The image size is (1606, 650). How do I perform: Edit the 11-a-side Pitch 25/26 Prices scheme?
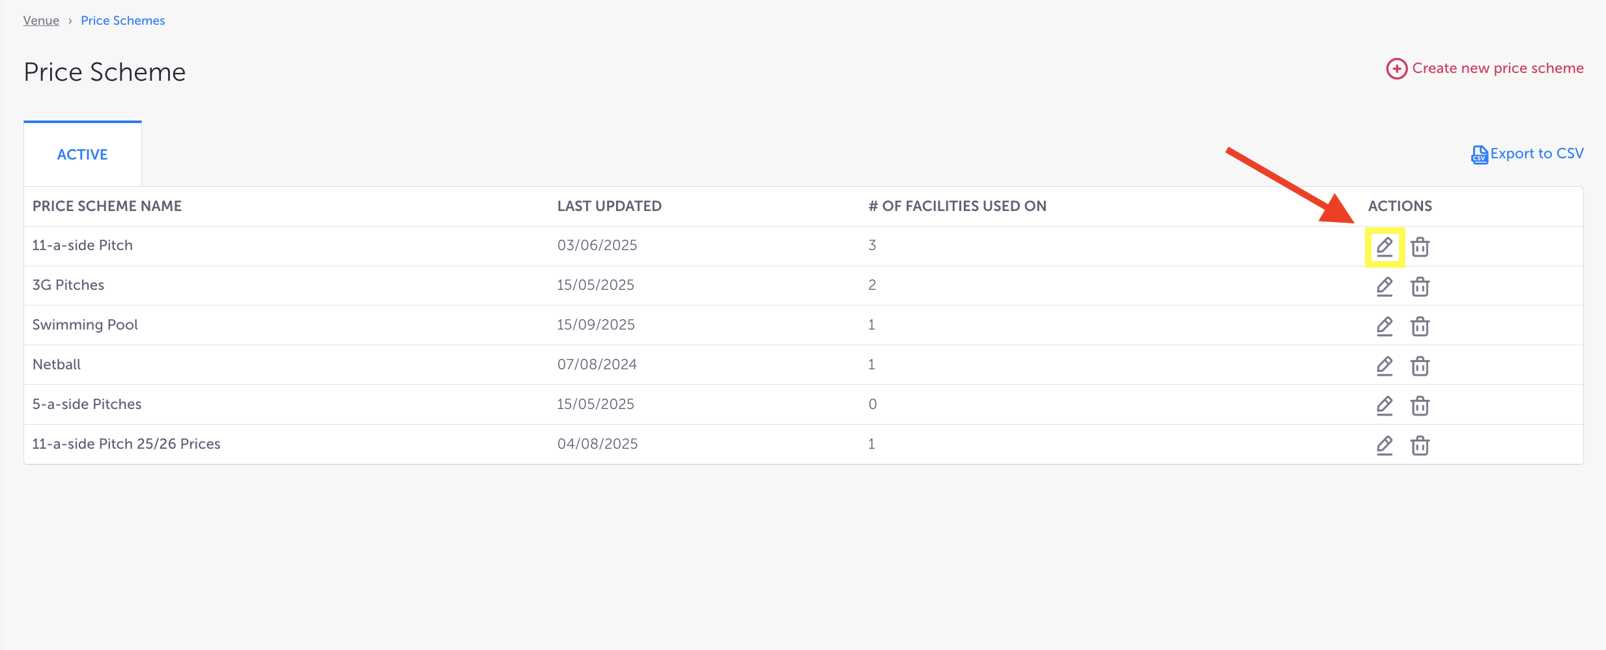click(1385, 445)
